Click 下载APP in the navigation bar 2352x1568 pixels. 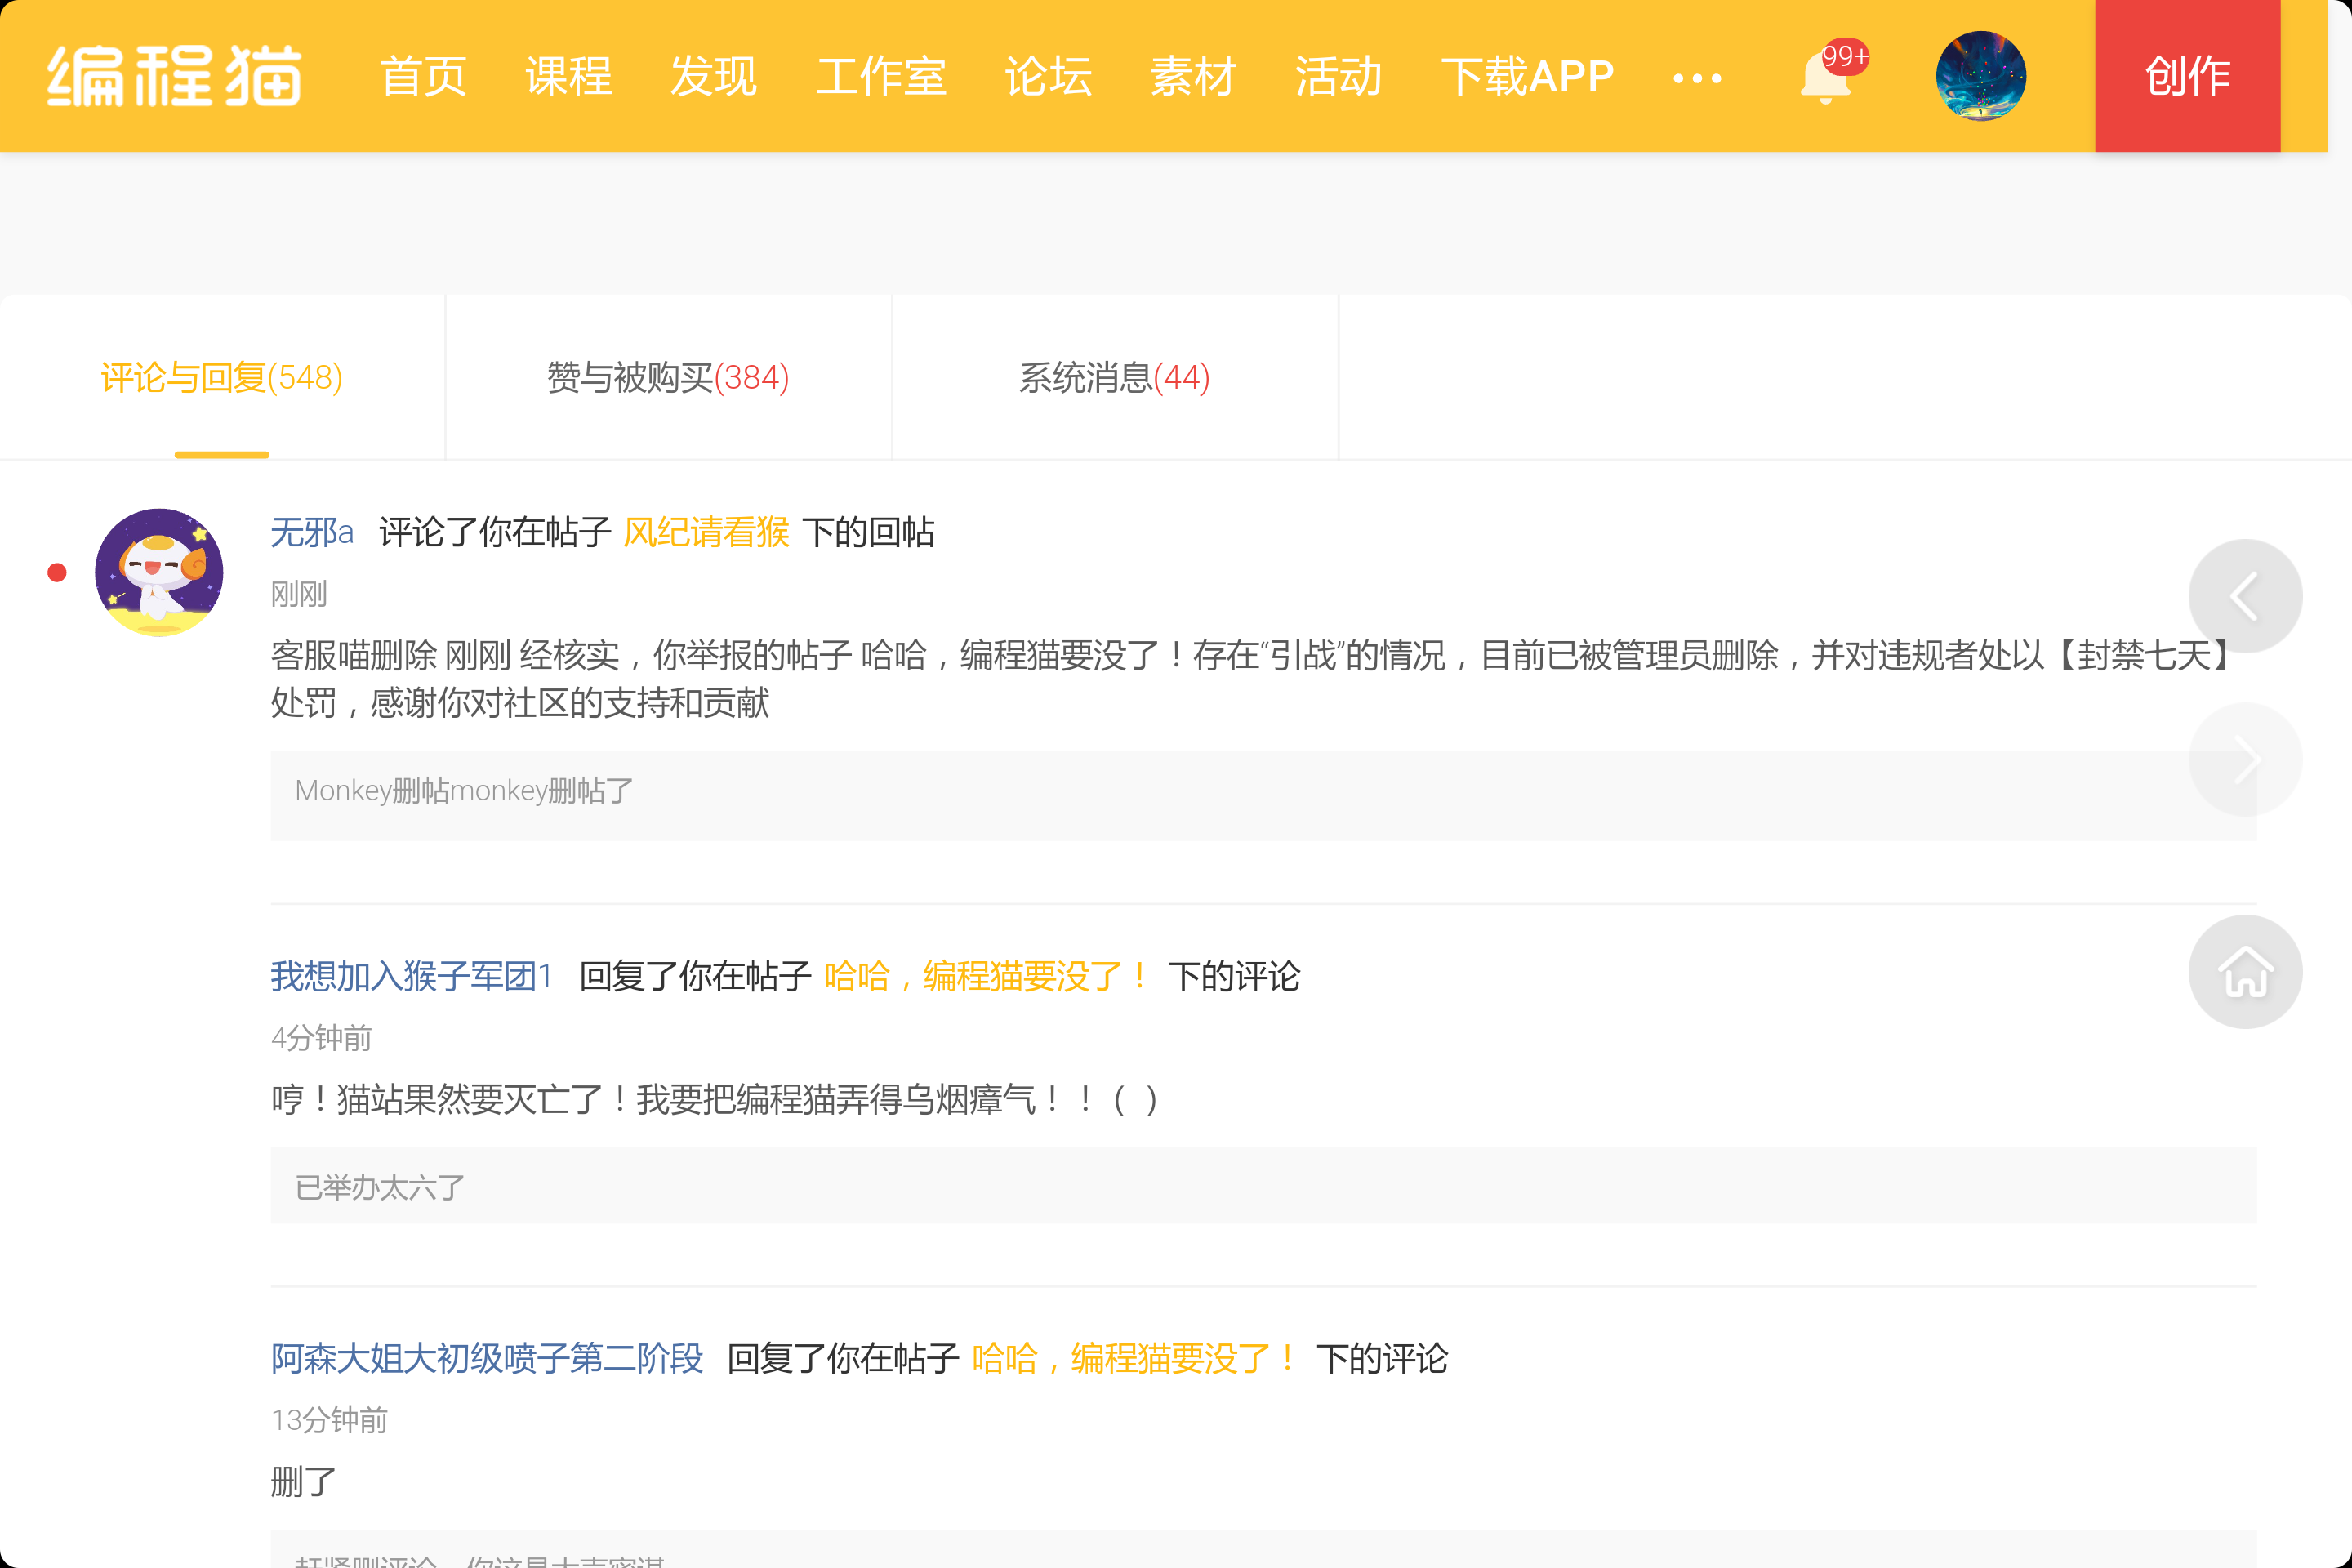point(1527,76)
